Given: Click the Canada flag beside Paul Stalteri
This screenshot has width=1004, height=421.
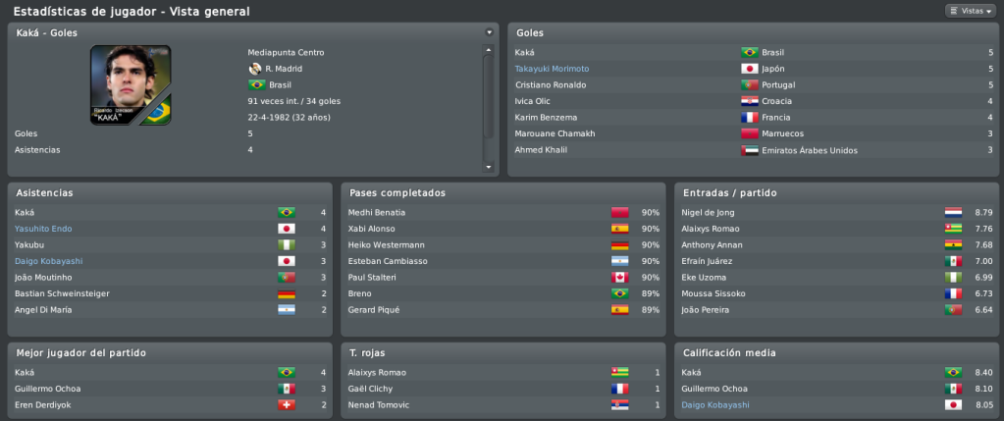Looking at the screenshot, I should [x=620, y=278].
